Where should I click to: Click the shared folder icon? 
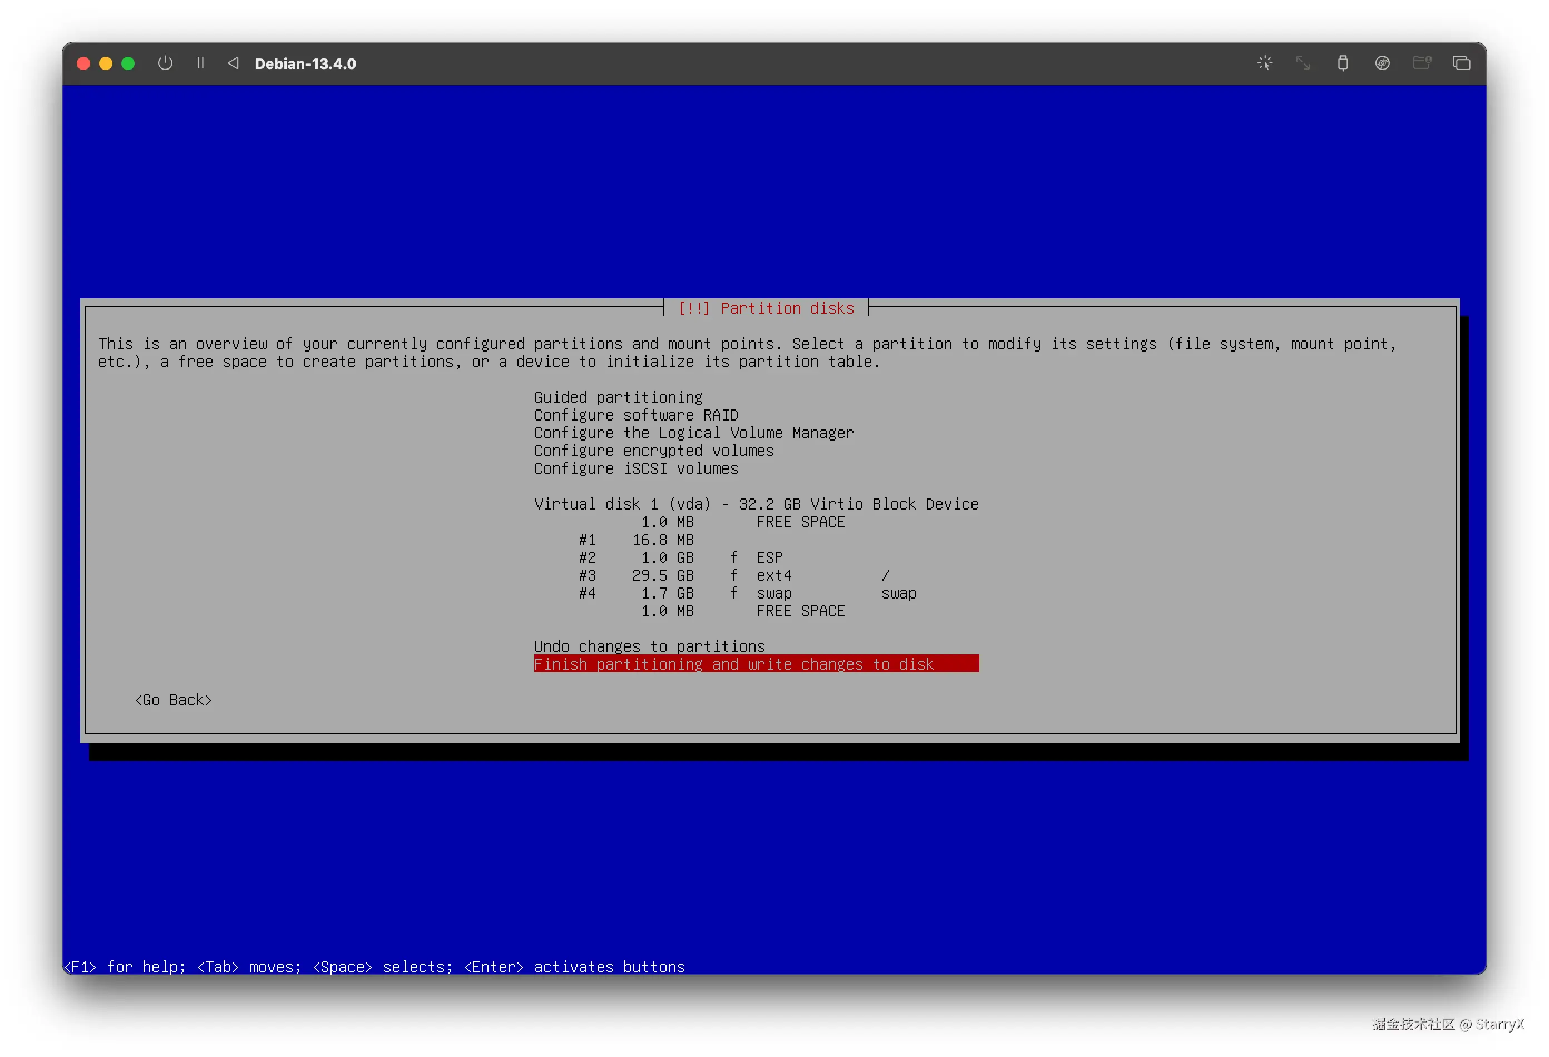[1422, 63]
